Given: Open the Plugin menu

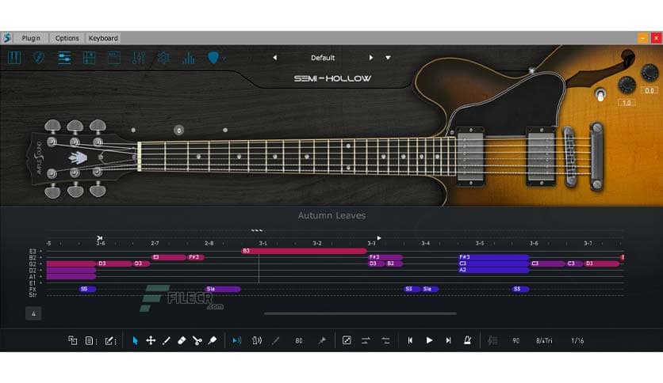Looking at the screenshot, I should (31, 38).
